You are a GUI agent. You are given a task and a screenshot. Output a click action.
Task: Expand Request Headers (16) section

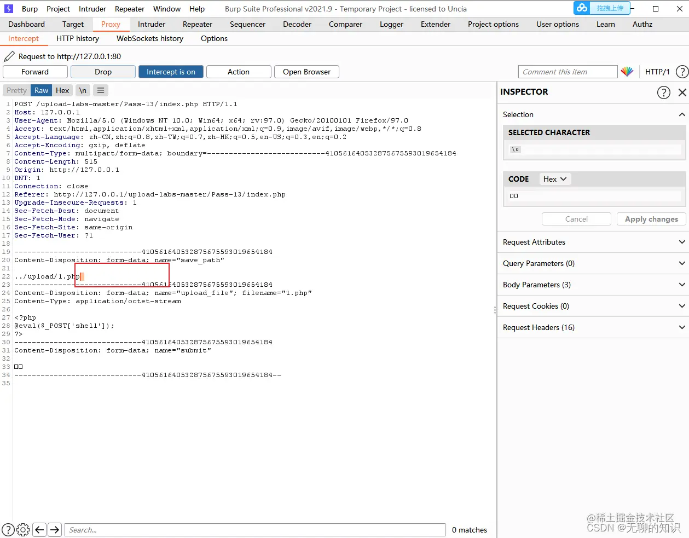click(593, 327)
